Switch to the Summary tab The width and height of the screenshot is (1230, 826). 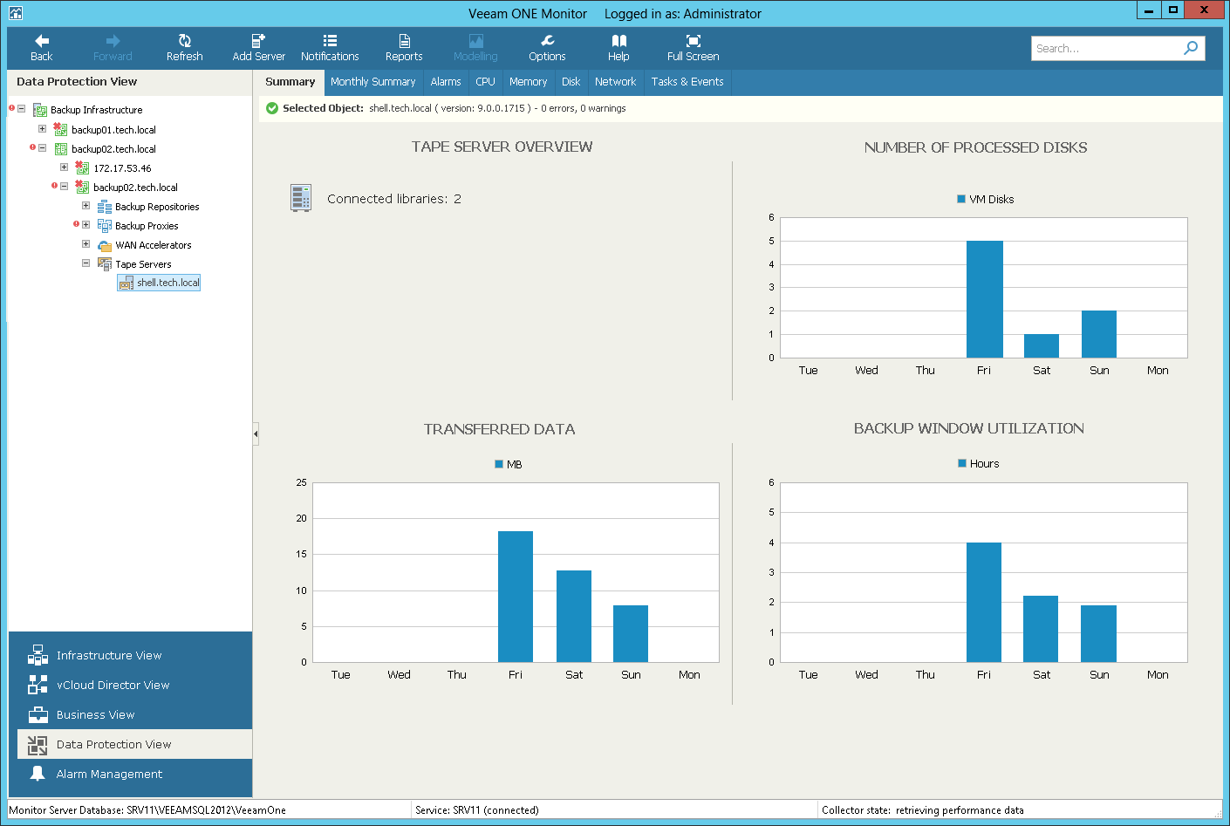(x=290, y=82)
